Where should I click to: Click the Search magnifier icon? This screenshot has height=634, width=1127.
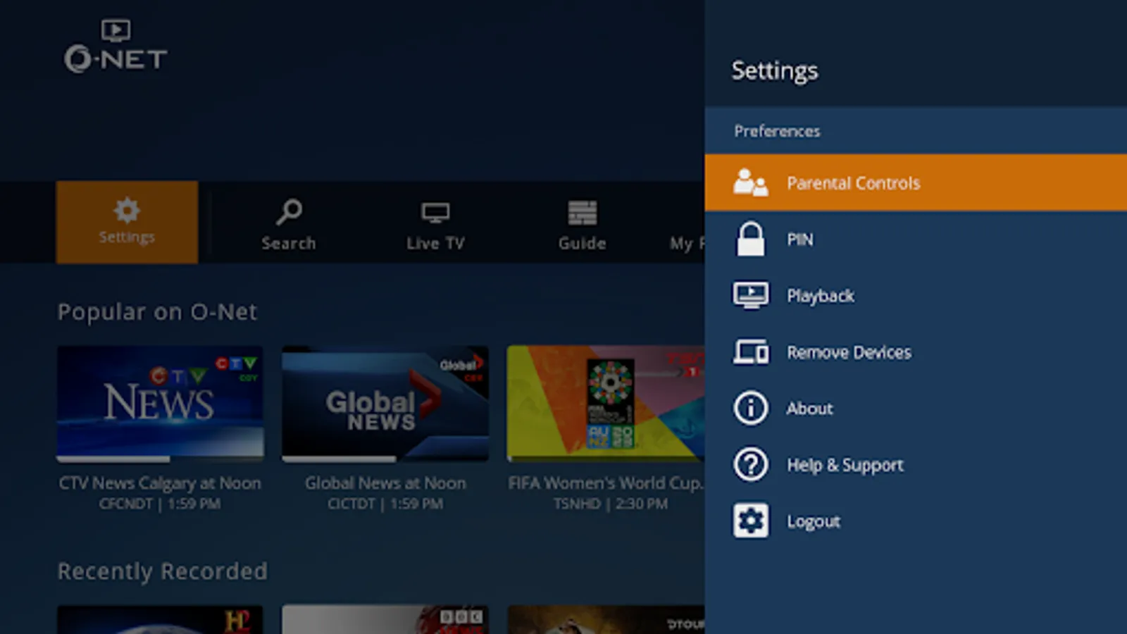click(x=289, y=211)
